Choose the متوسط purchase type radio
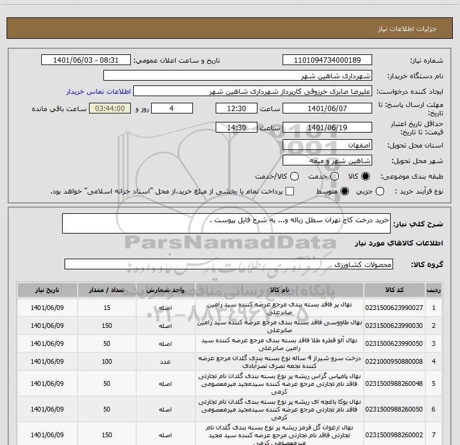This screenshot has width=460, height=445. click(x=345, y=192)
